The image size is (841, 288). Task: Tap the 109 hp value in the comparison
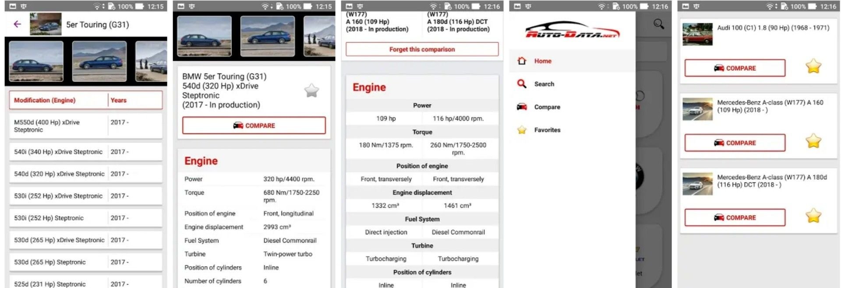point(386,118)
